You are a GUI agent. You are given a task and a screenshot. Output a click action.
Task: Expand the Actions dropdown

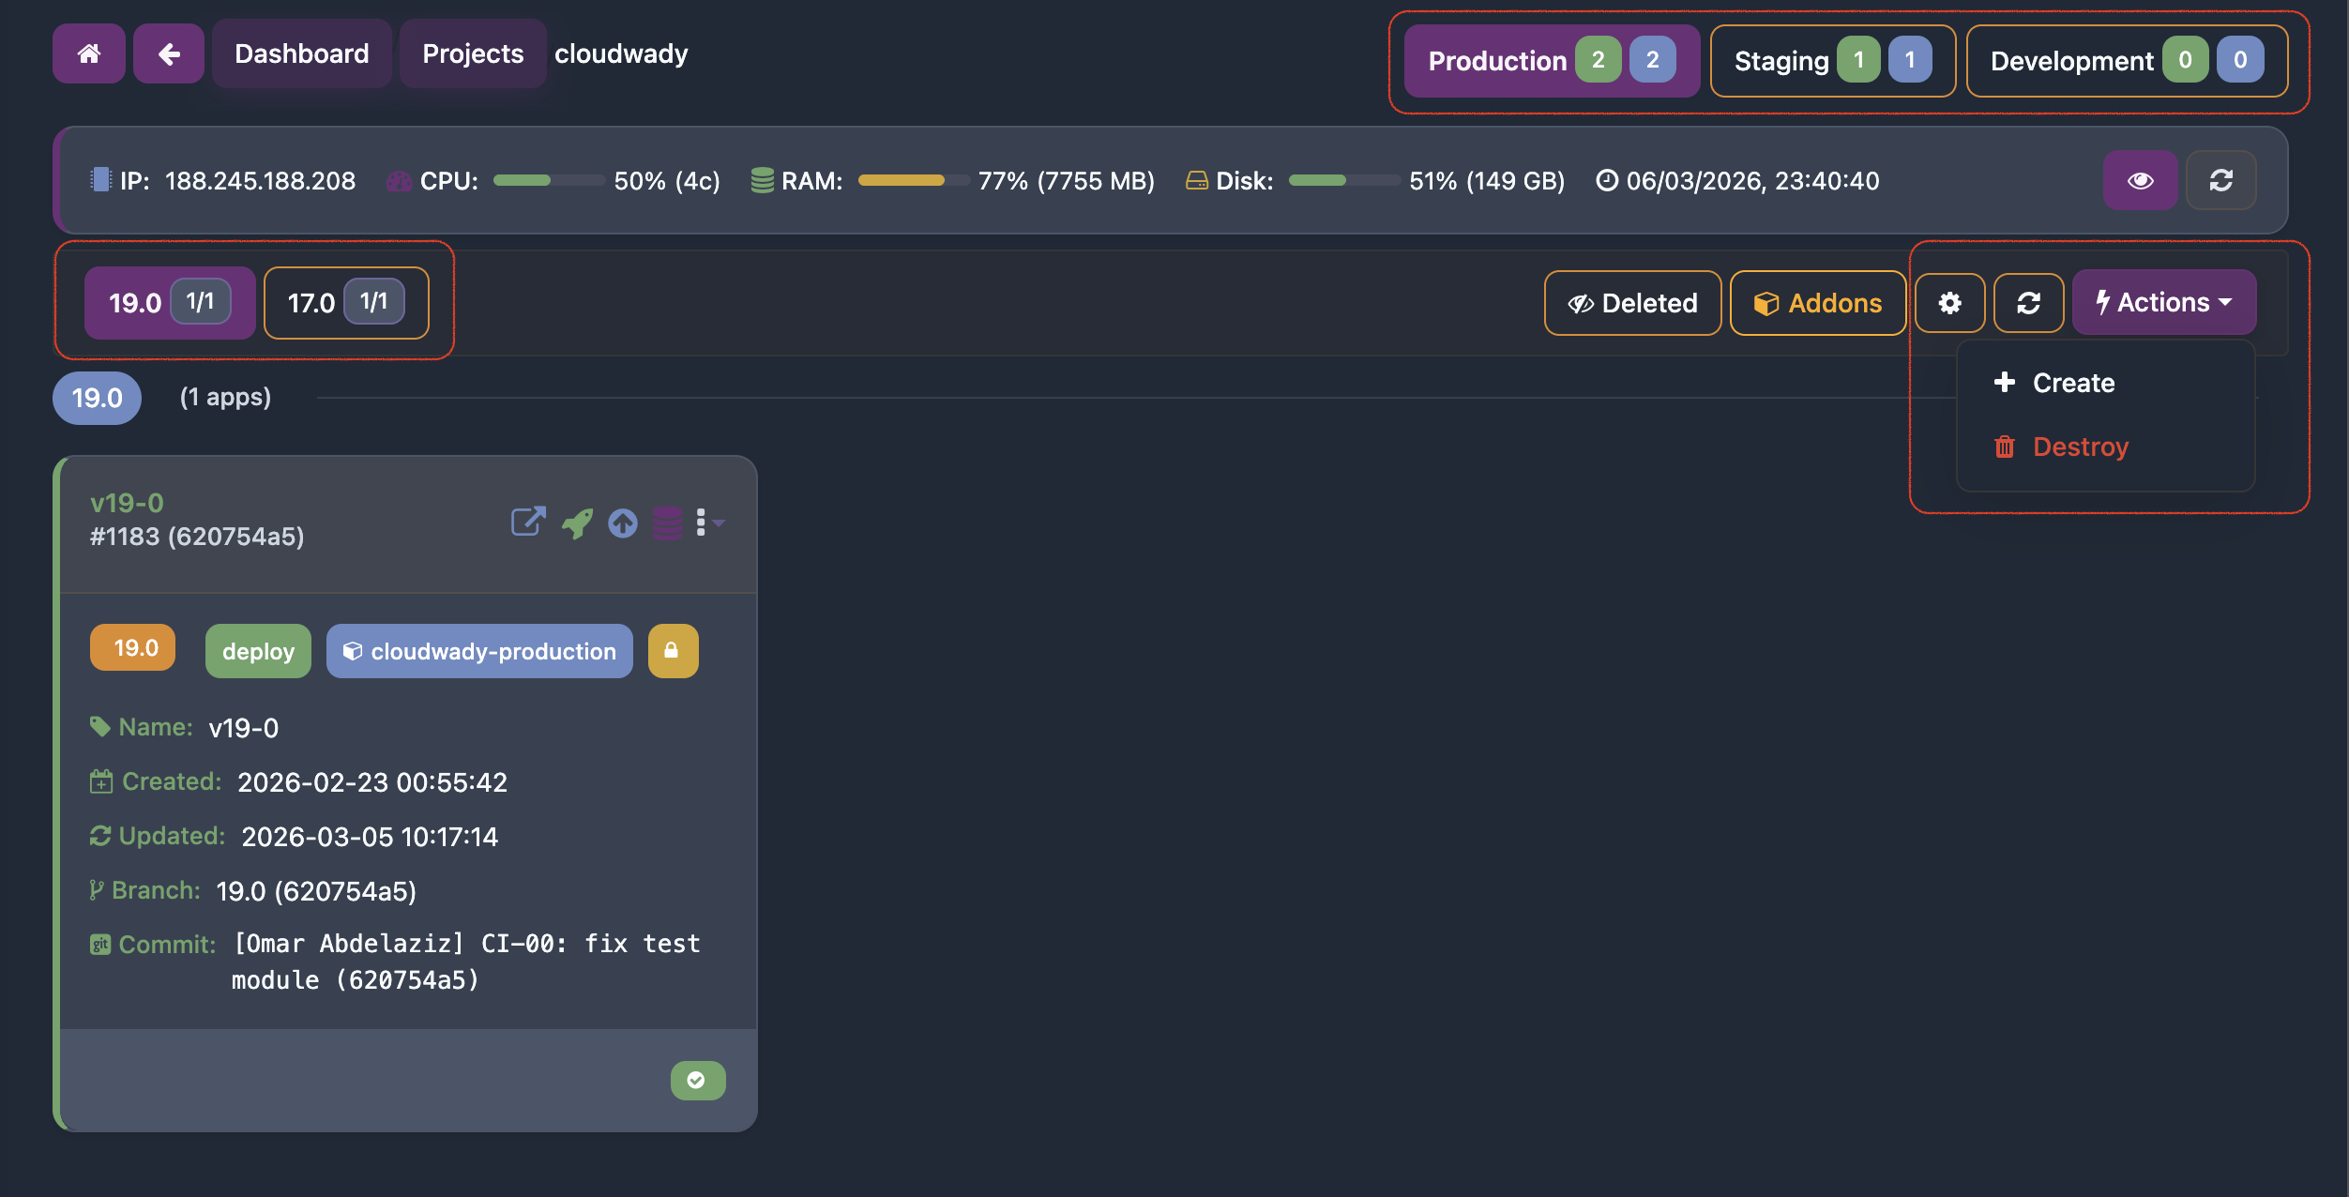click(2163, 302)
